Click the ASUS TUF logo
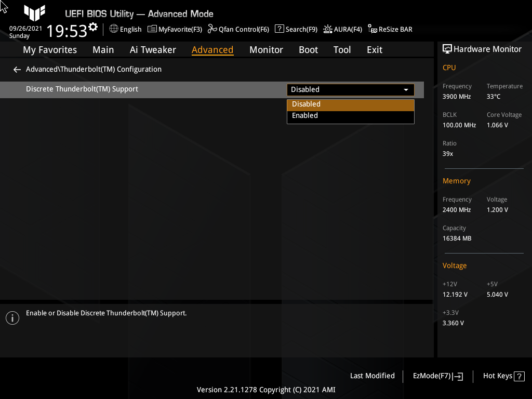Image resolution: width=532 pixels, height=399 pixels. pyautogui.click(x=34, y=14)
